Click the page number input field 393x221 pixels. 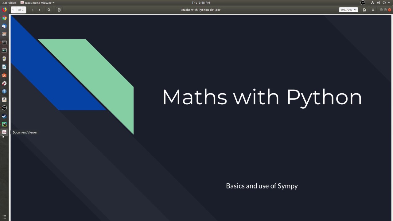(14, 10)
